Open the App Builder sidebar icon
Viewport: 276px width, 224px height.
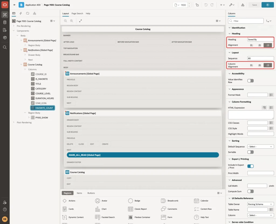(5, 15)
